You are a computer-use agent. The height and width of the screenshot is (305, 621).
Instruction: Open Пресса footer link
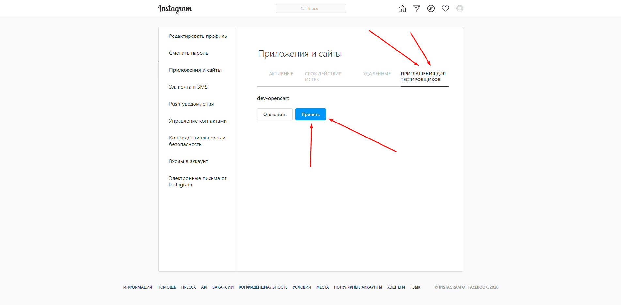(189, 287)
